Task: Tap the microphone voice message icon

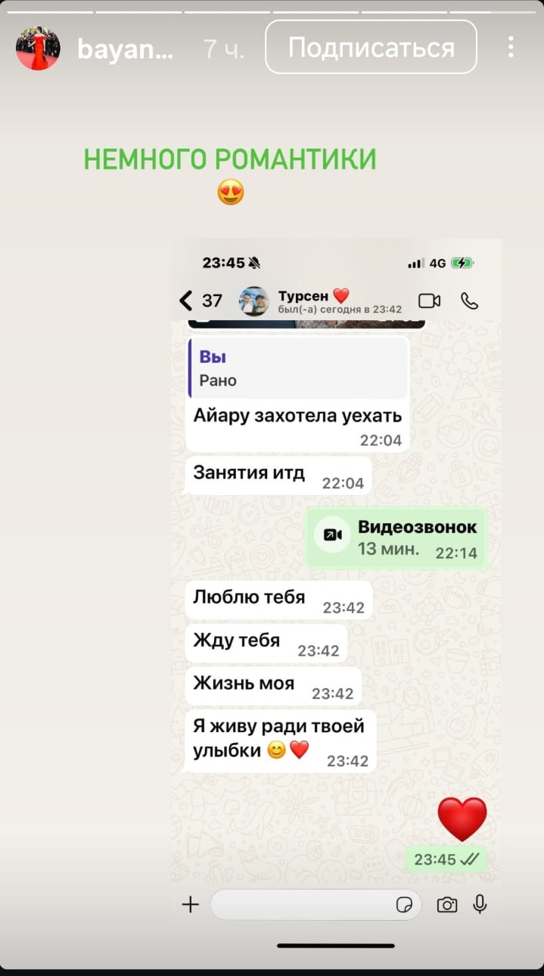Action: (x=480, y=904)
